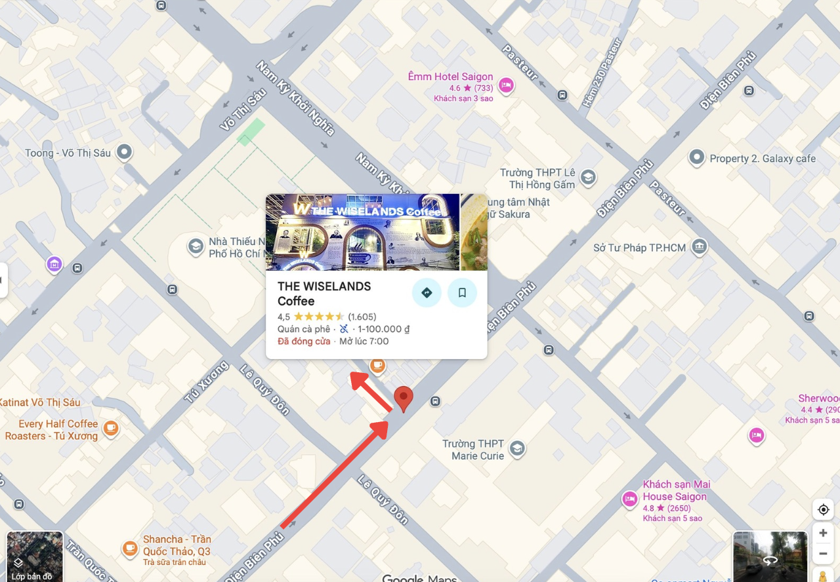Click the bus stop icon near Marie Curie
This screenshot has width=840, height=582.
point(435,401)
